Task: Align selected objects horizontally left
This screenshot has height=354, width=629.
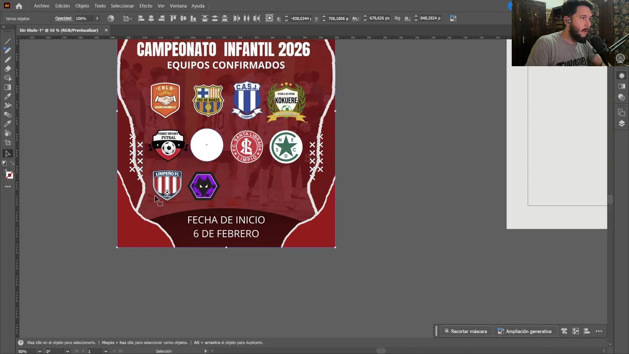Action: click(141, 18)
